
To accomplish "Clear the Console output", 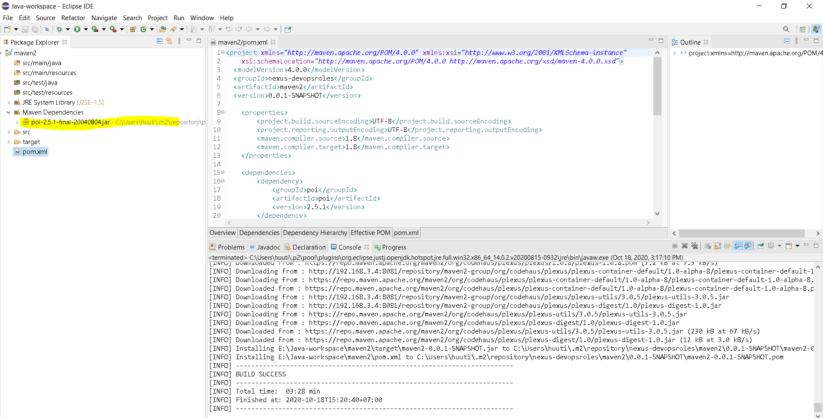I will tap(708, 246).
